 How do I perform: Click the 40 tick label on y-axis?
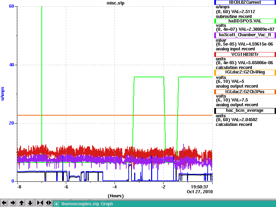tap(11, 65)
